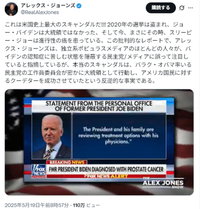Click the Fox News logo in video

pos(39,171)
